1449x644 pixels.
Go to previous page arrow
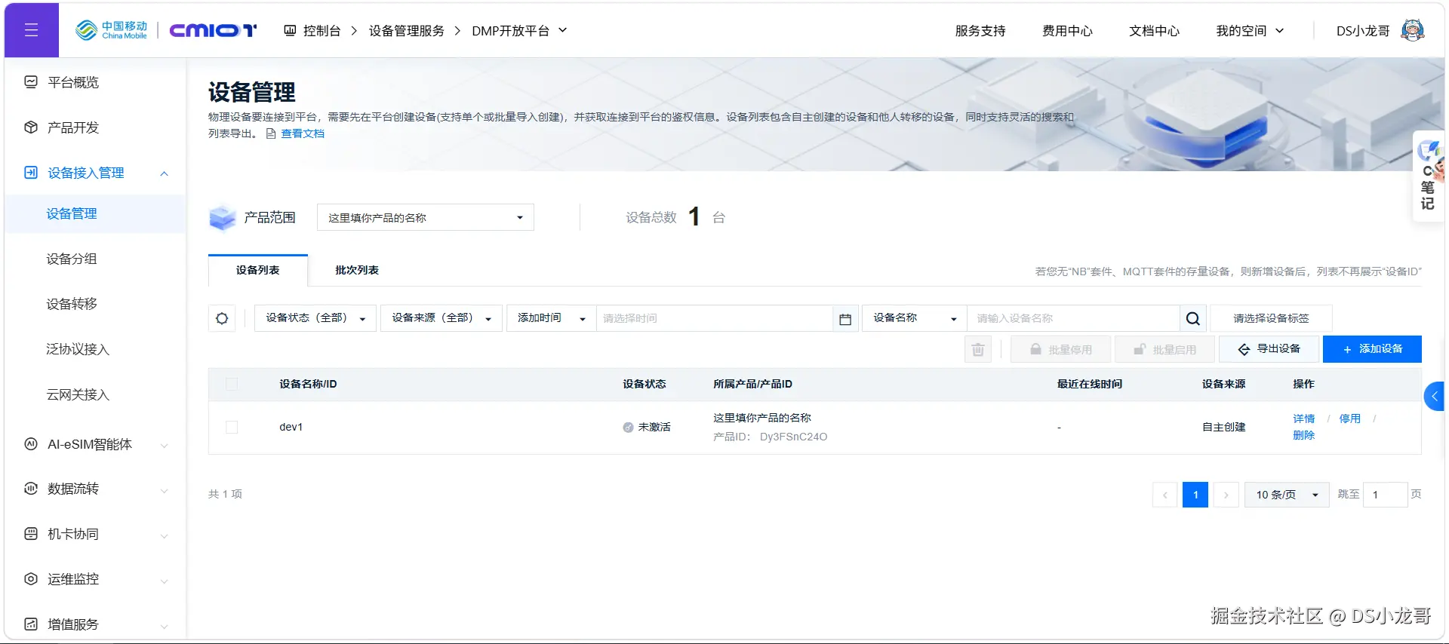[1165, 495]
